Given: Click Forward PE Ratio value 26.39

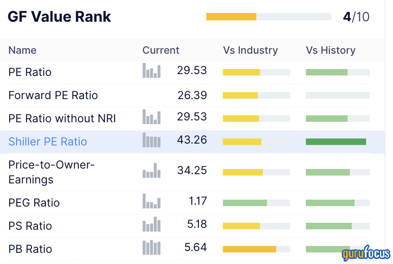Looking at the screenshot, I should click(x=192, y=95).
